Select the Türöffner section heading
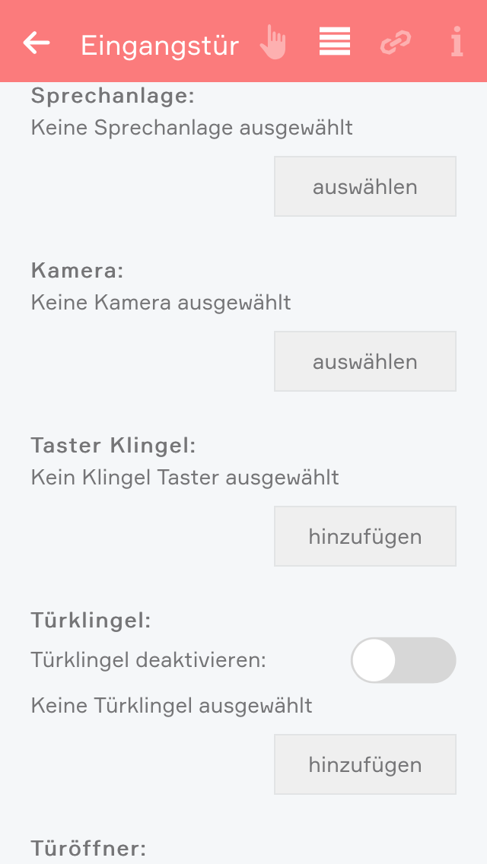487x864 pixels. tap(88, 848)
